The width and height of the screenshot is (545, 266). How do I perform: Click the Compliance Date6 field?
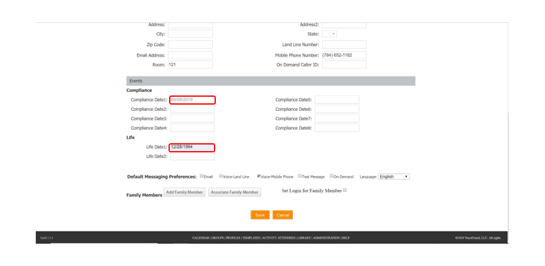pyautogui.click(x=337, y=109)
